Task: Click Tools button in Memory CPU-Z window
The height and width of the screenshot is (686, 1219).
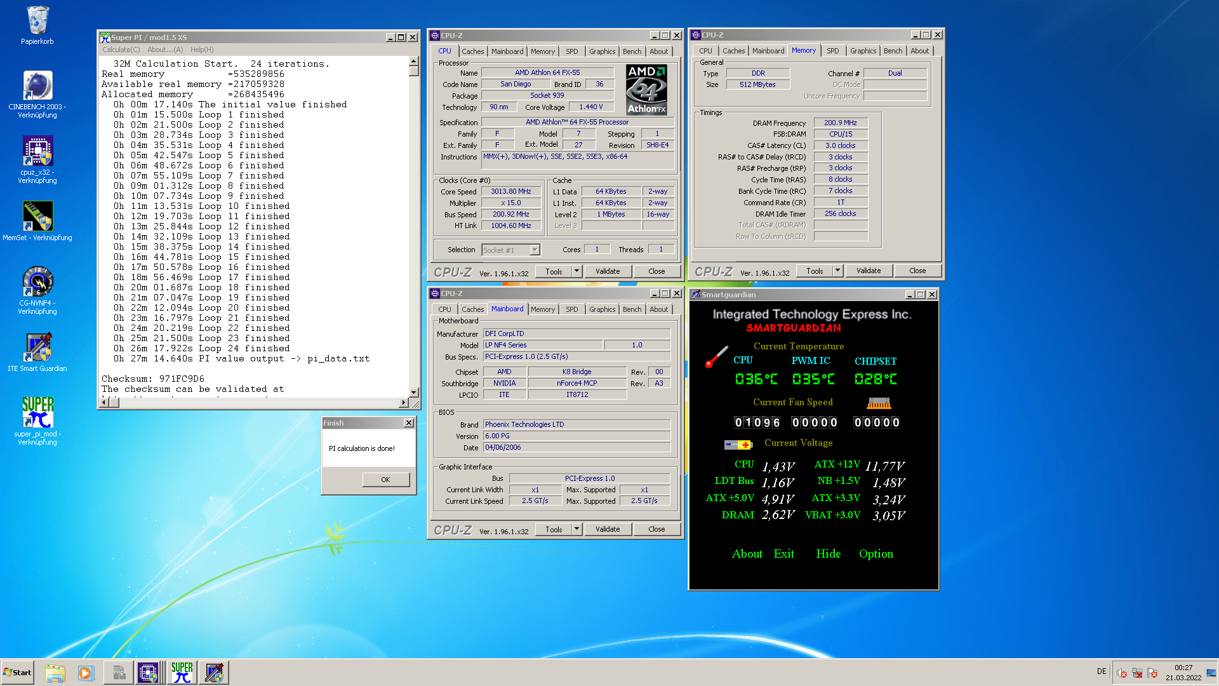Action: 815,271
